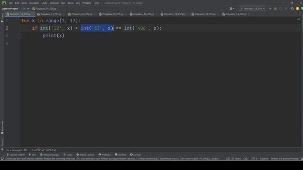Viewport: 303px width, 170px height.
Task: Open the Polyakov_14_219 run configuration dropdown
Action: (x=252, y=8)
